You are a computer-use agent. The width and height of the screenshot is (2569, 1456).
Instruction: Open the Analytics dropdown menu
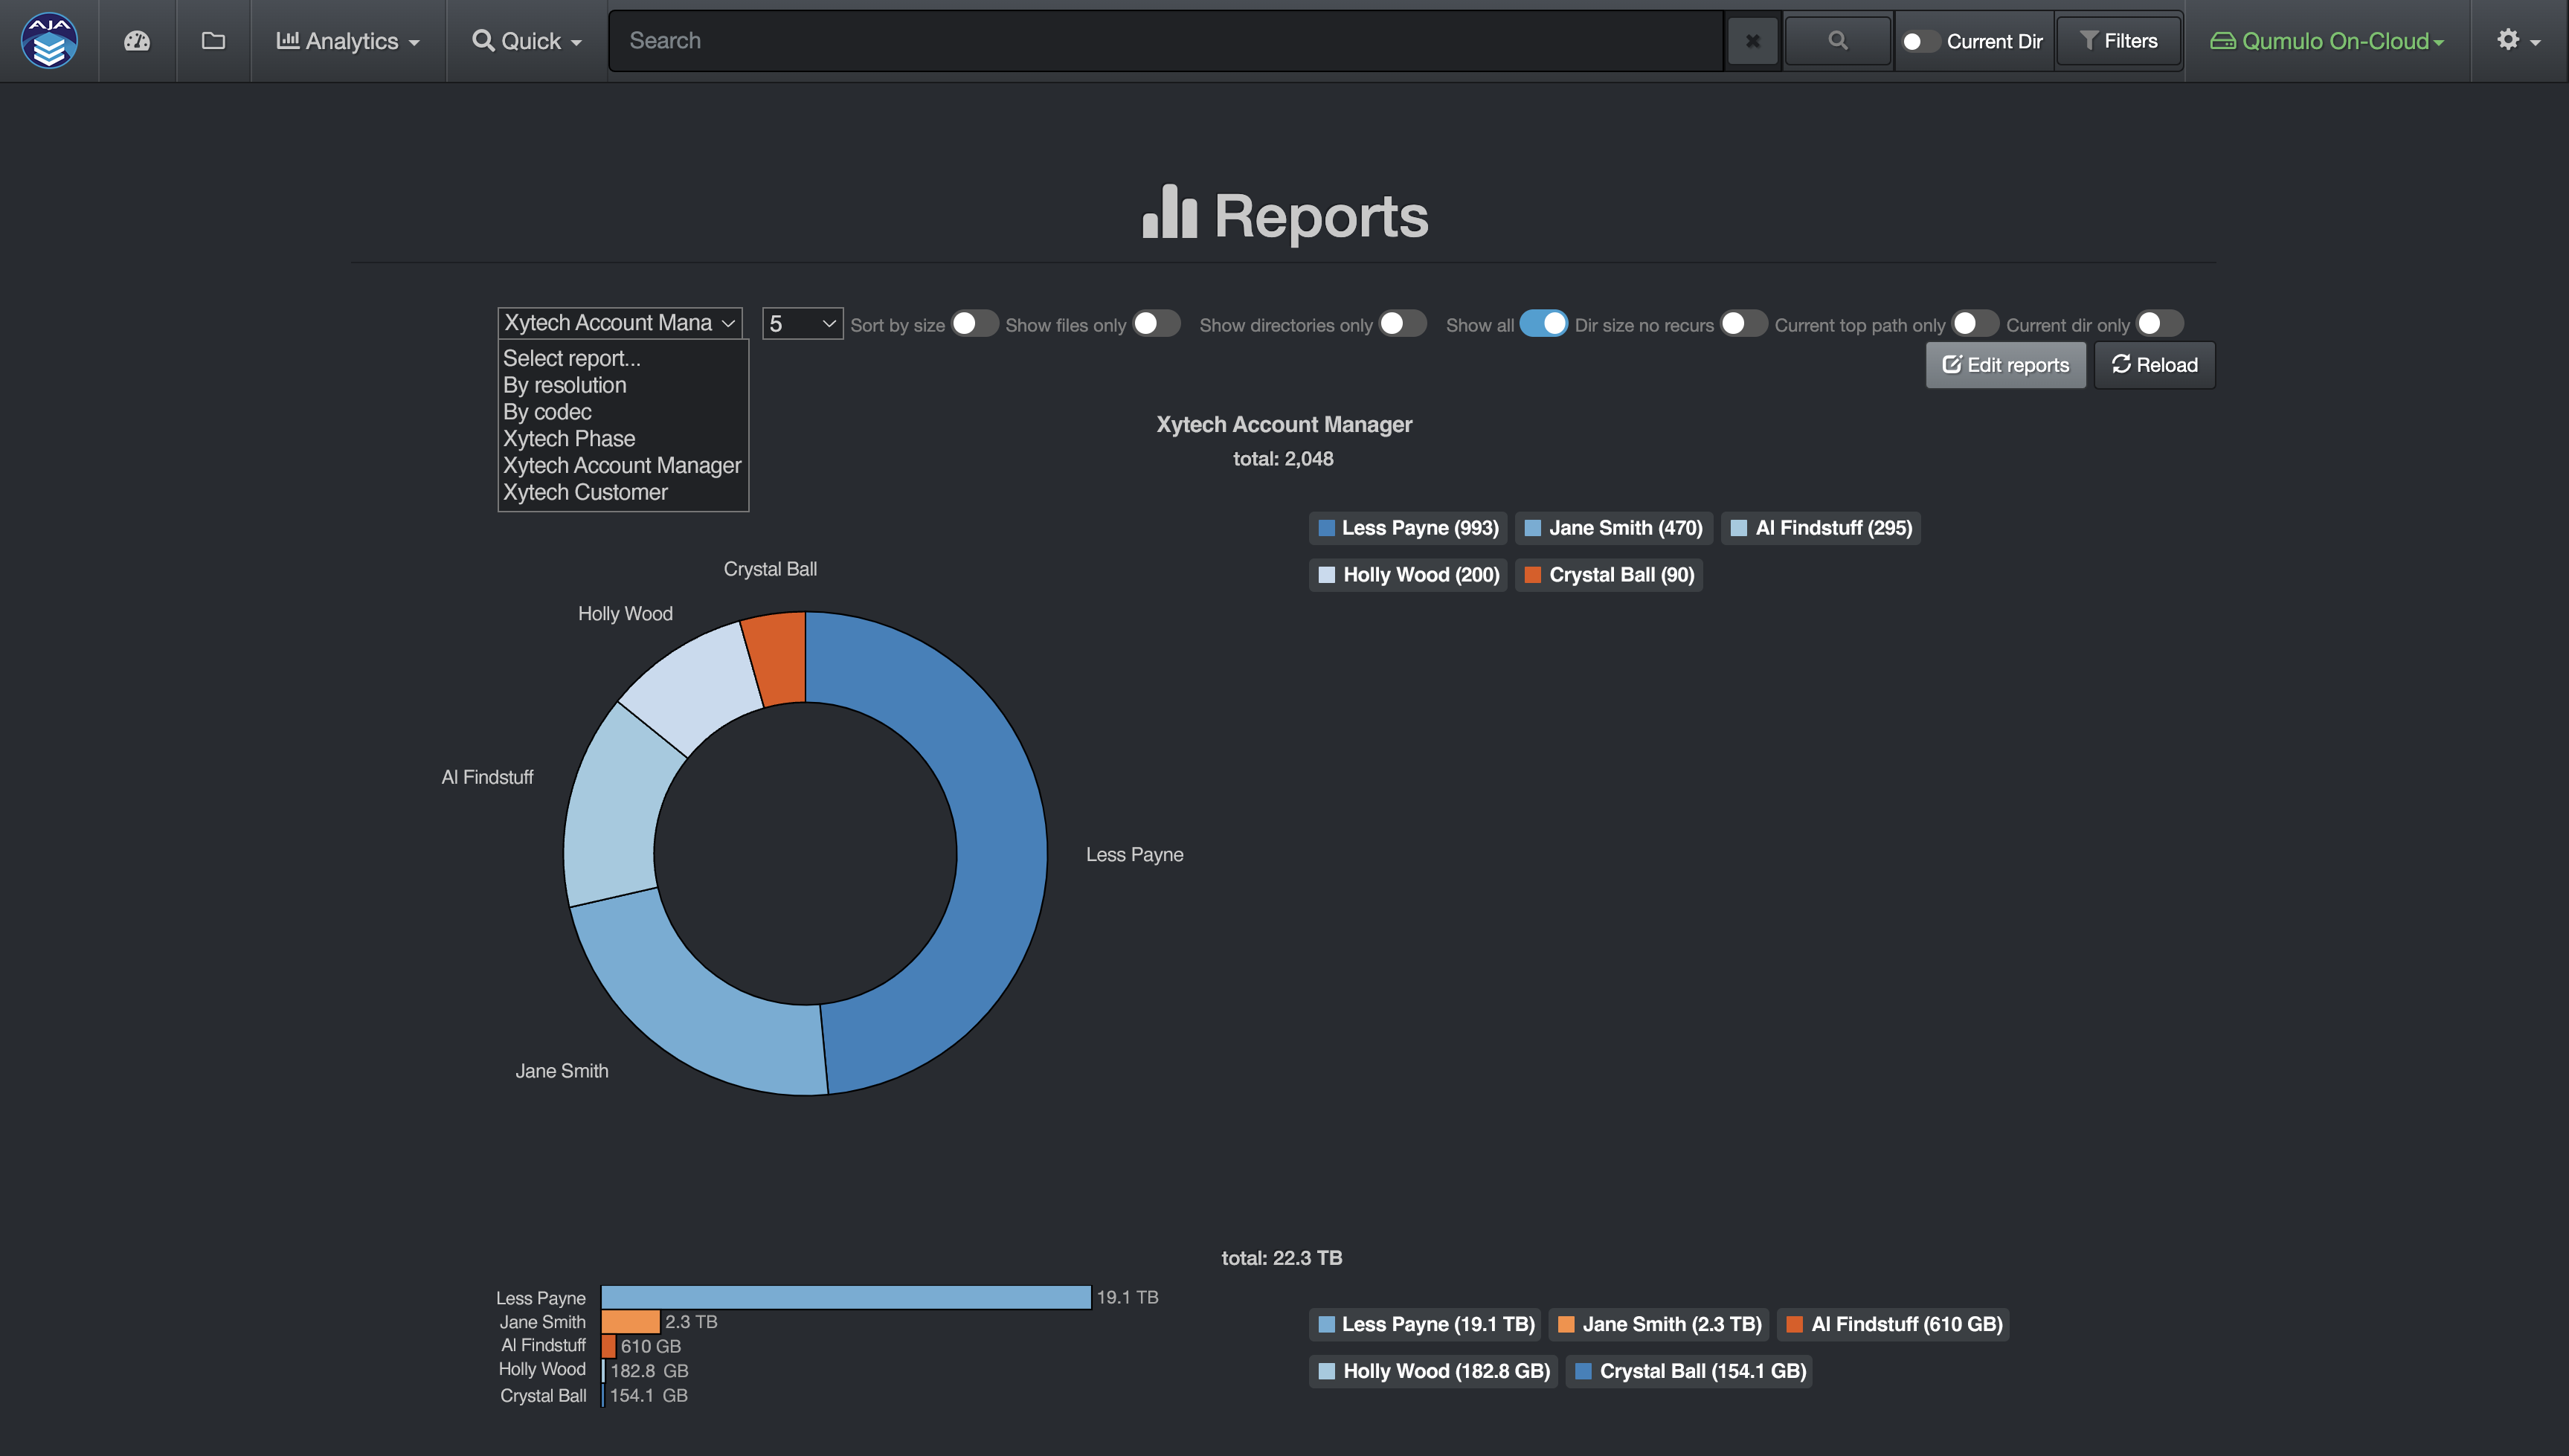pos(346,40)
